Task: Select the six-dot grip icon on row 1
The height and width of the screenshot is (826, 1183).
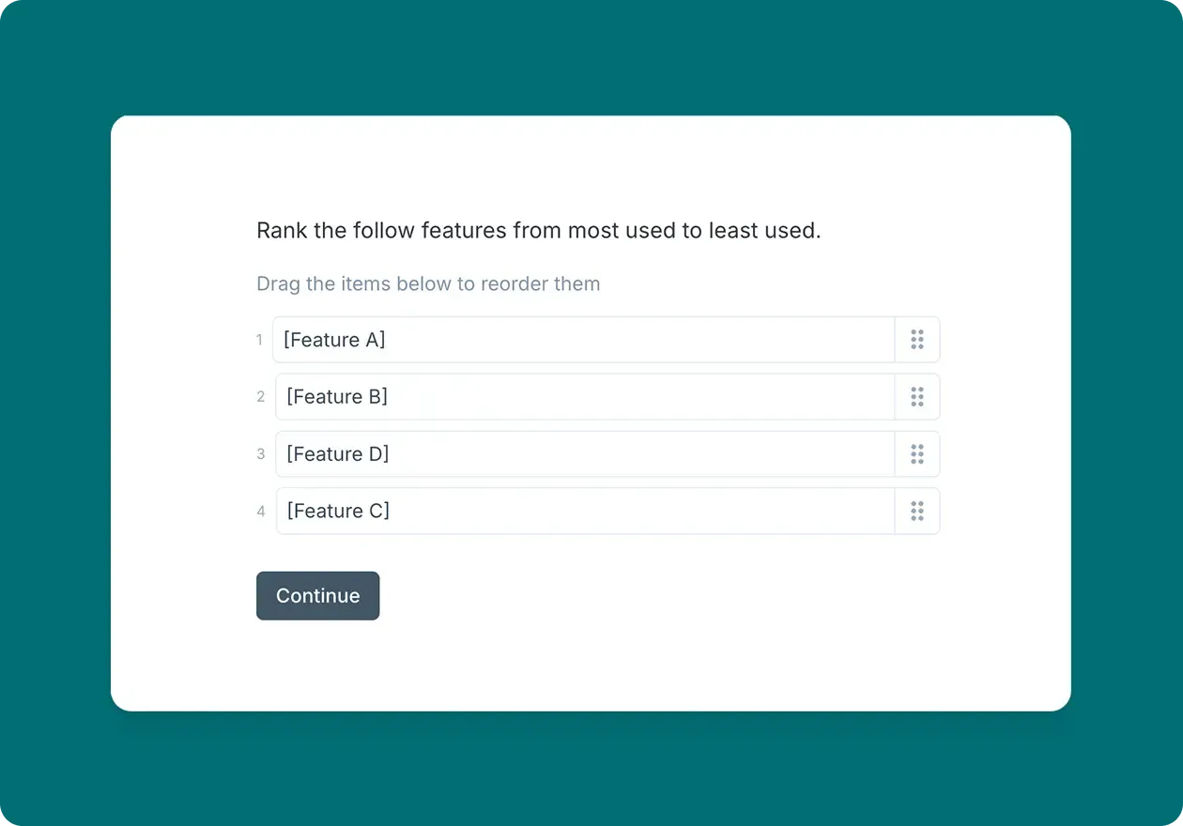Action: pos(917,340)
